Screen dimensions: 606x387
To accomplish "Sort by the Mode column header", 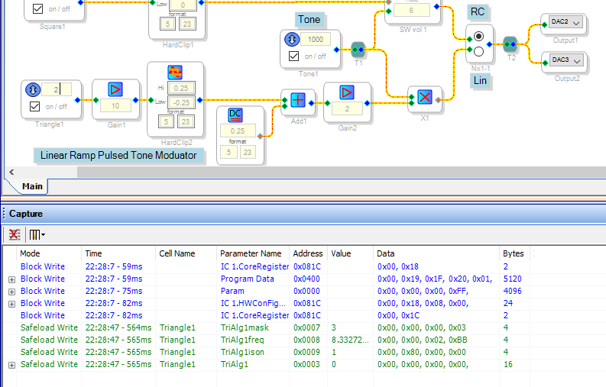I will pos(49,253).
